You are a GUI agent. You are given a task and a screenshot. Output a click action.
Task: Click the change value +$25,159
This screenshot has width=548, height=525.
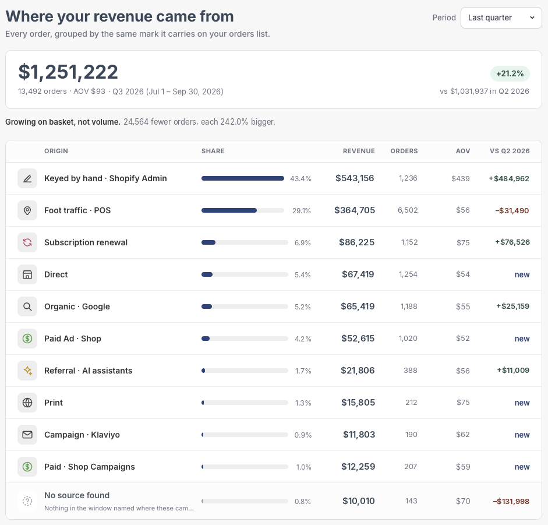coord(512,306)
